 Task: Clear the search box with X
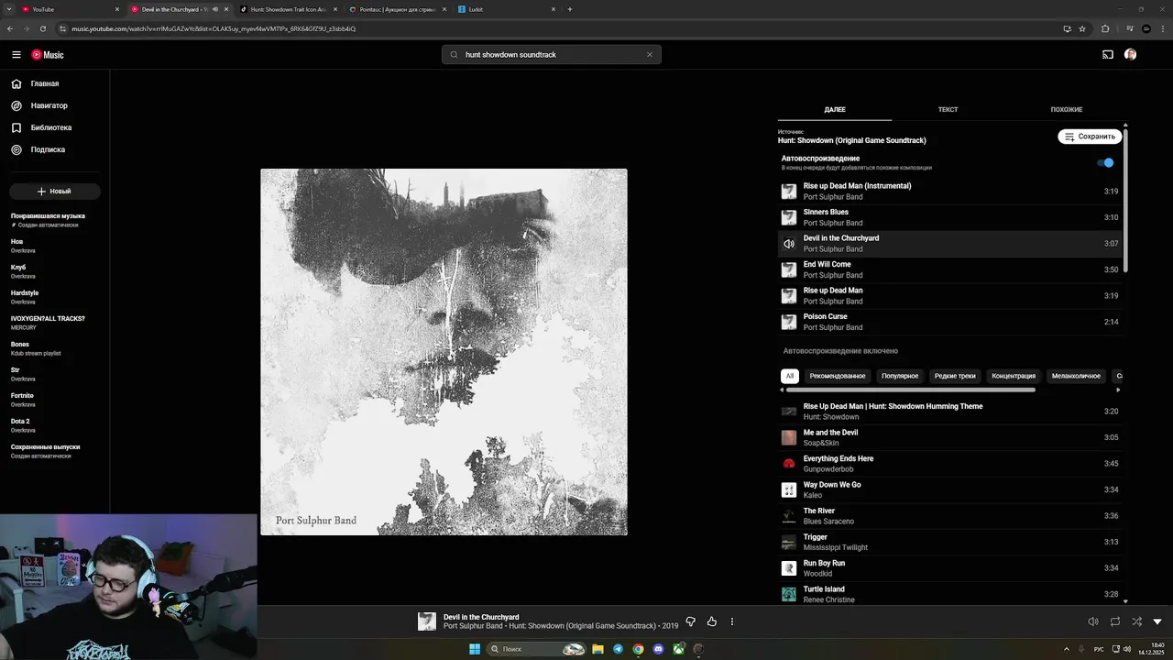click(650, 55)
